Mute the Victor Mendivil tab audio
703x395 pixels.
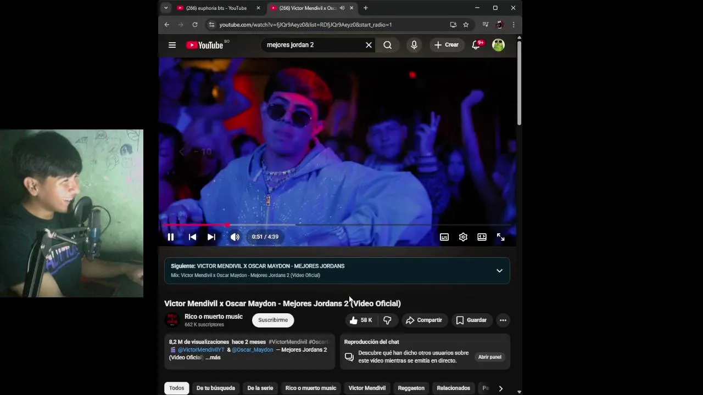[342, 8]
